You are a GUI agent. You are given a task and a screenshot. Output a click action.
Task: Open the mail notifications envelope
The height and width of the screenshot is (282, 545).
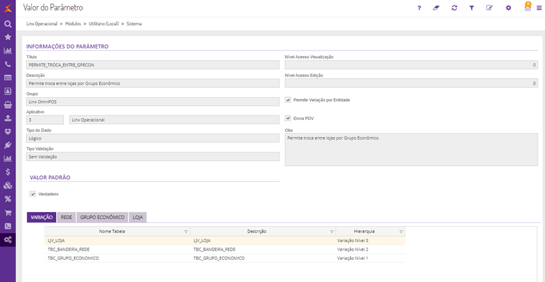(x=527, y=8)
